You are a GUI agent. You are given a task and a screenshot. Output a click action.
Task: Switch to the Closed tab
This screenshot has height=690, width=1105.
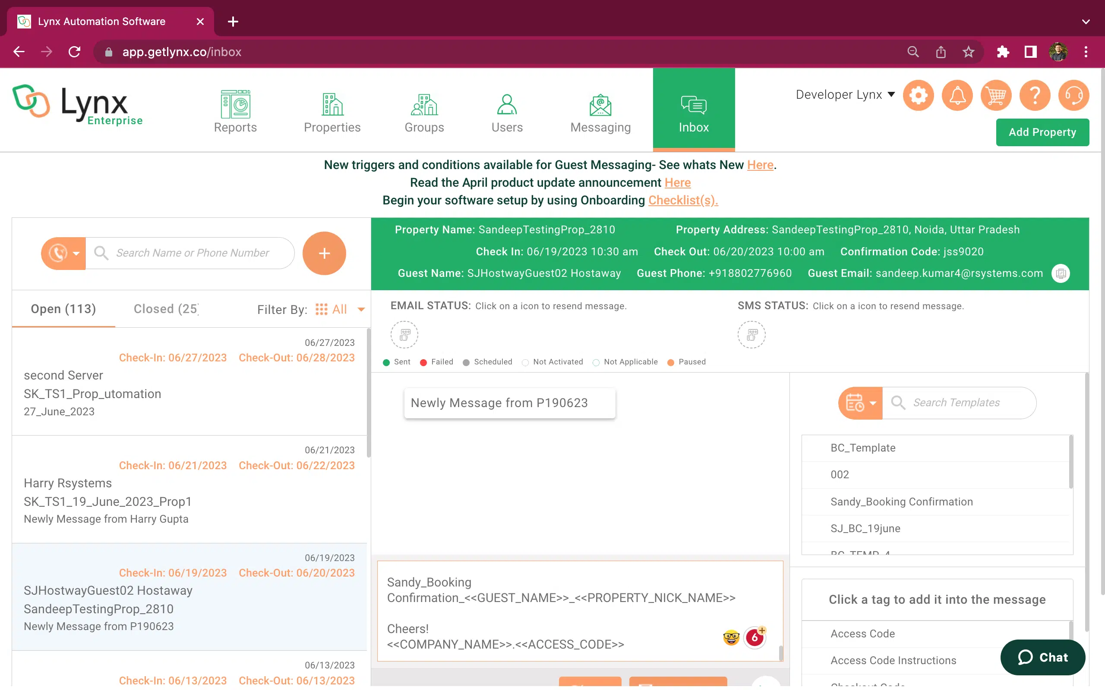pos(166,309)
